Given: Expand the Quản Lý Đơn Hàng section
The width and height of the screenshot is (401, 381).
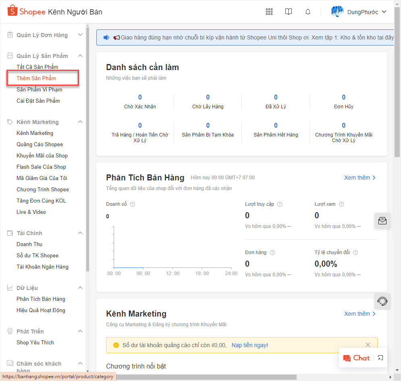Looking at the screenshot, I should (80, 35).
